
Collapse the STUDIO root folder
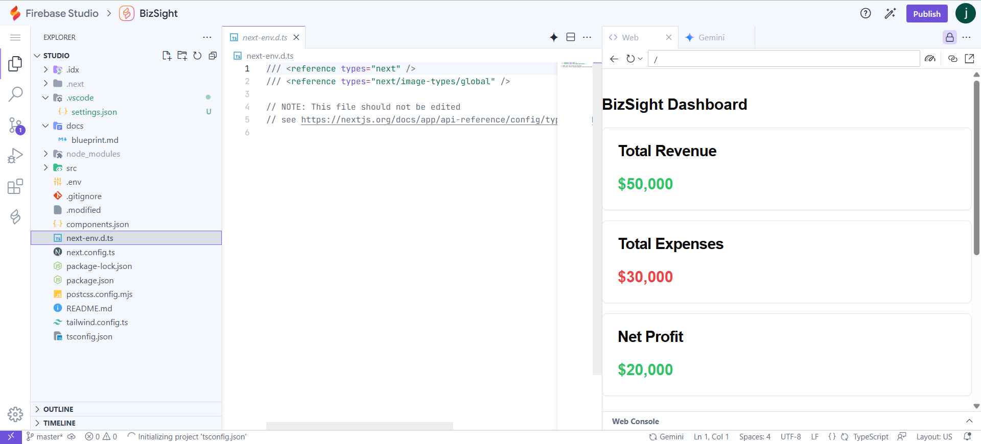(37, 56)
